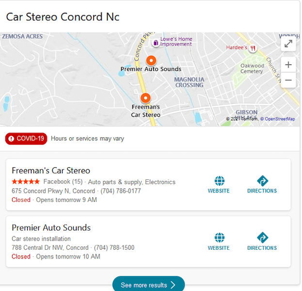Open Freeman's Car Stereo listing title
The height and width of the screenshot is (291, 302).
tap(51, 171)
